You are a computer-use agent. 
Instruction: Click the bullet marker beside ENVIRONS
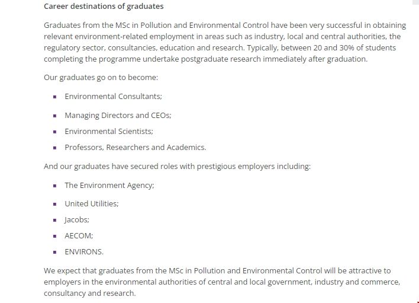point(54,252)
